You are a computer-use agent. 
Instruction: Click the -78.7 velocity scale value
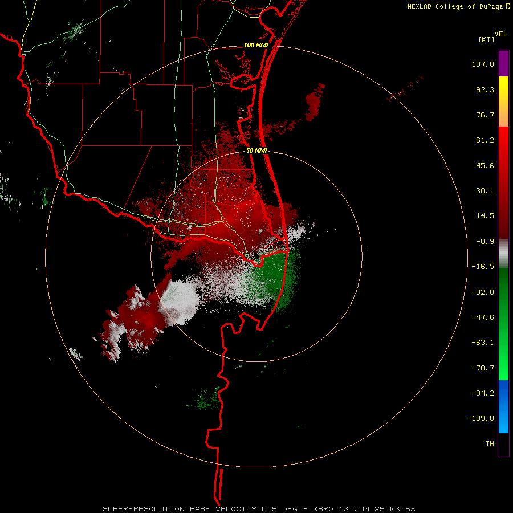pyautogui.click(x=483, y=368)
